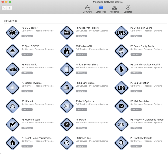
Task: Select the PS LPadmin icon
Action: 13,106
